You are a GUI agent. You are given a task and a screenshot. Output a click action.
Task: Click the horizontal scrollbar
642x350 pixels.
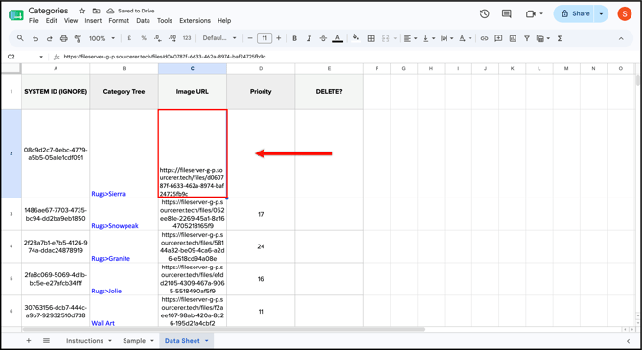click(224, 329)
